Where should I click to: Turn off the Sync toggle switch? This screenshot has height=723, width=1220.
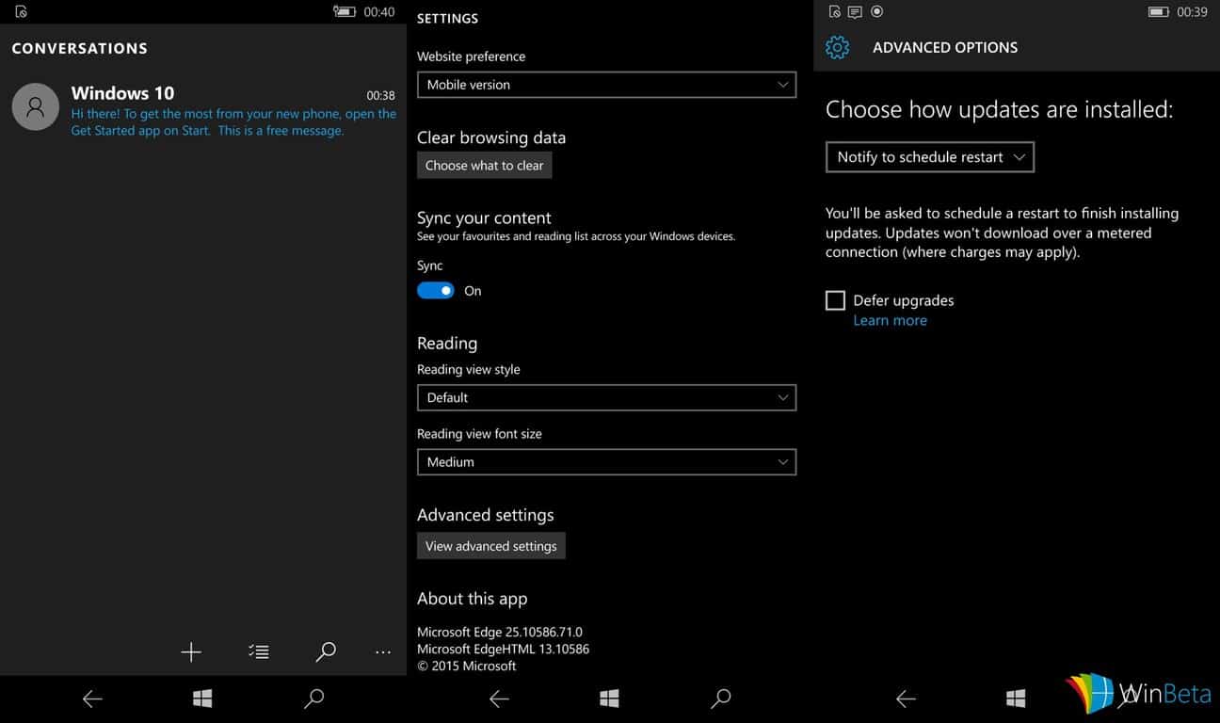pos(436,291)
